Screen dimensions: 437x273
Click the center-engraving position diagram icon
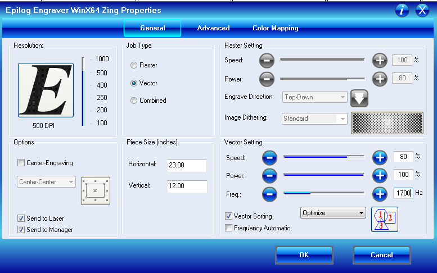[x=95, y=191]
